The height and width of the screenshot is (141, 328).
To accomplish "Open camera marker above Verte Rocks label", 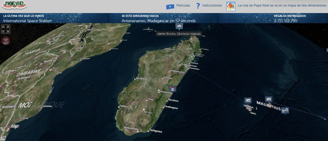I will tap(179, 26).
